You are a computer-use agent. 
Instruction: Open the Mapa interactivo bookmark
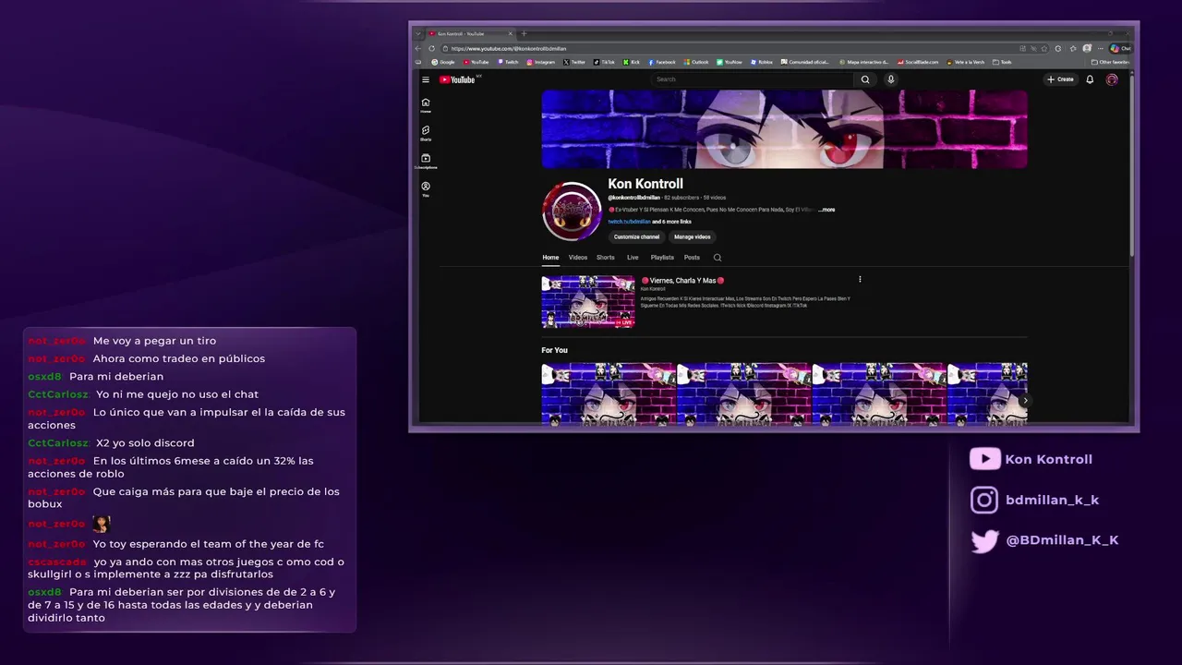click(x=863, y=62)
